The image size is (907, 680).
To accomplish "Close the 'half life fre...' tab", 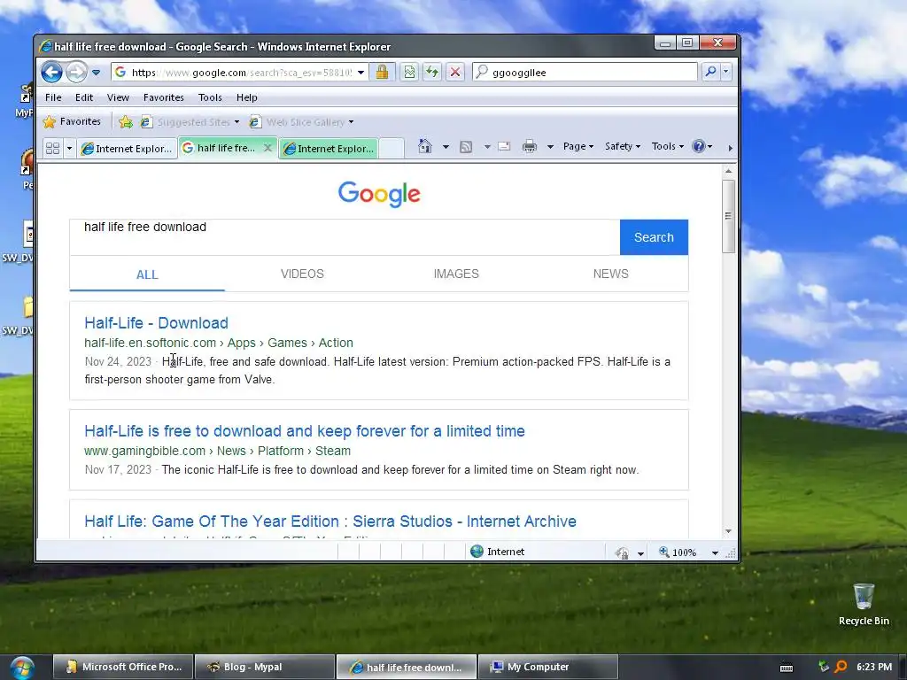I will pyautogui.click(x=267, y=148).
